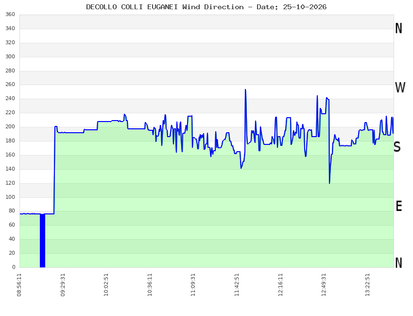413x316 pixels.
Task: Click the 0 y-axis label
Action: coord(14,267)
